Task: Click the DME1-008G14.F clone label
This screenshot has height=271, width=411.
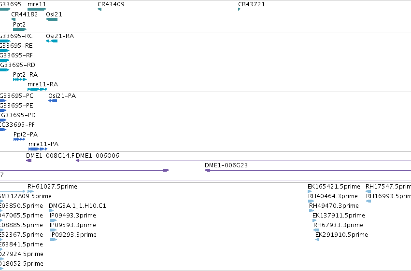Action: pos(50,156)
